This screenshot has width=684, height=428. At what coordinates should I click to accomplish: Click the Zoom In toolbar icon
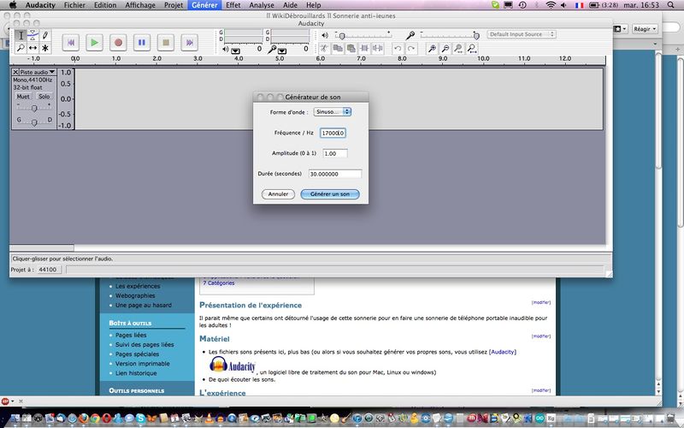click(x=433, y=49)
